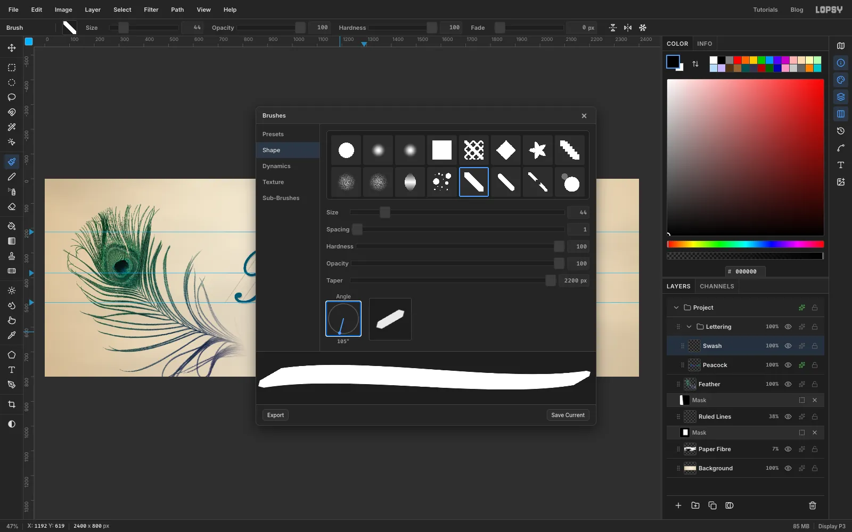
Task: Select the Paint Bucket tool
Action: 12,226
